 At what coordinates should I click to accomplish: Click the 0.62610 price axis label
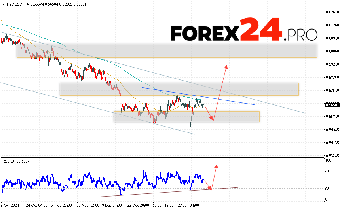click(331, 12)
